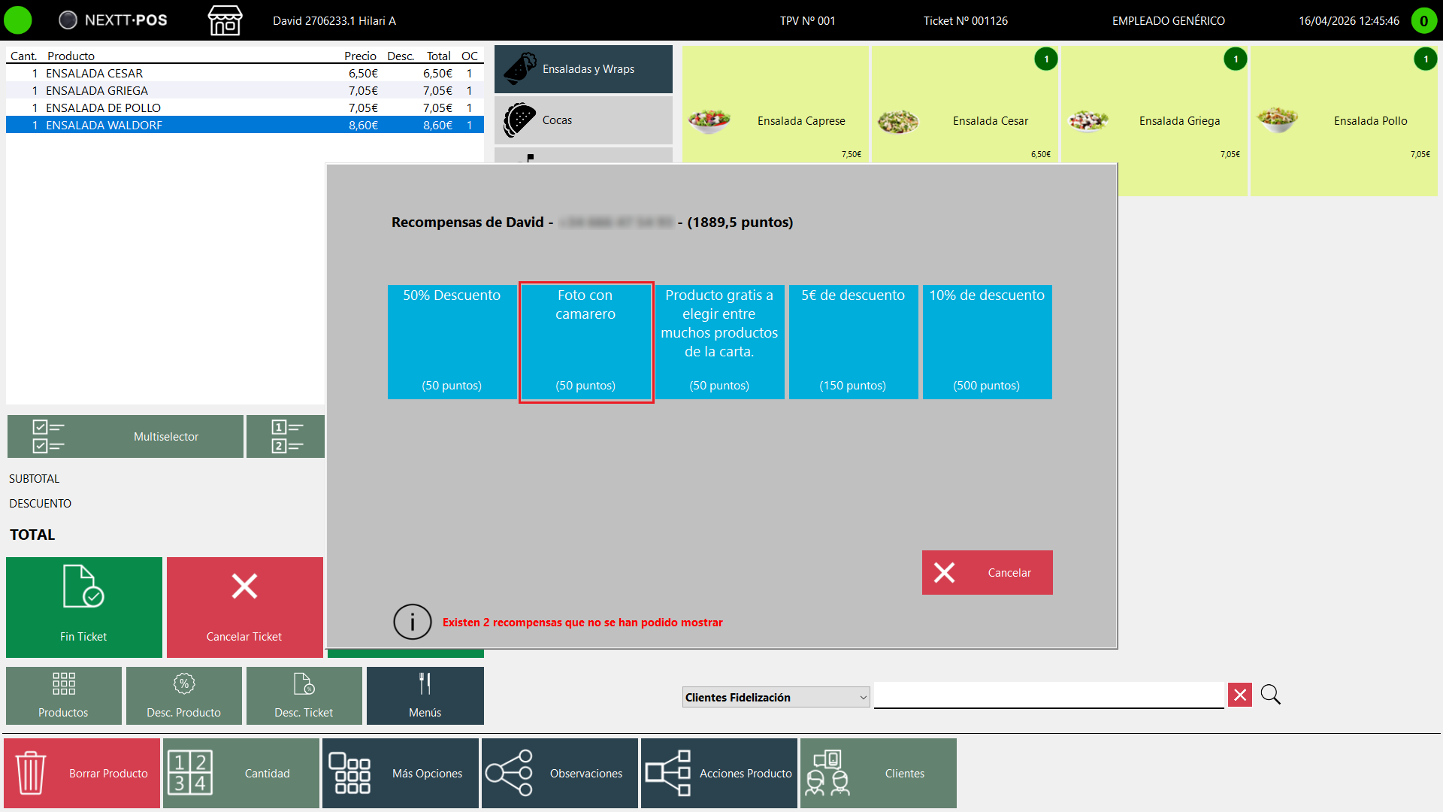Image resolution: width=1443 pixels, height=812 pixels.
Task: Toggle the Multiselector mode
Action: click(126, 436)
